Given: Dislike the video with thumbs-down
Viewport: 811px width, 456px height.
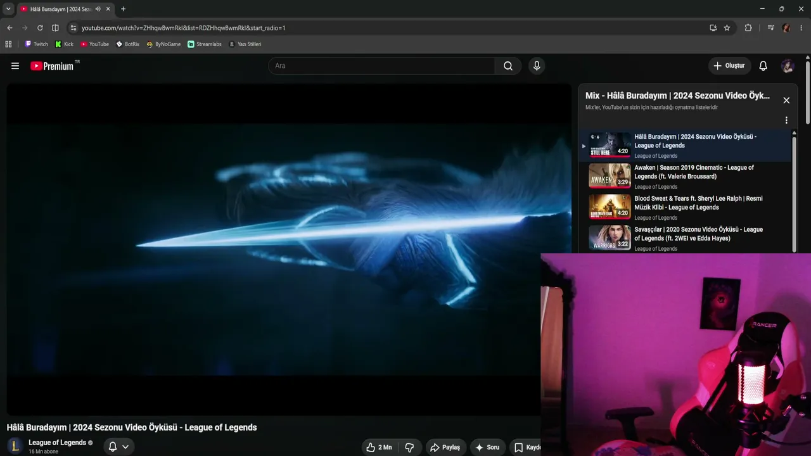Looking at the screenshot, I should (409, 447).
